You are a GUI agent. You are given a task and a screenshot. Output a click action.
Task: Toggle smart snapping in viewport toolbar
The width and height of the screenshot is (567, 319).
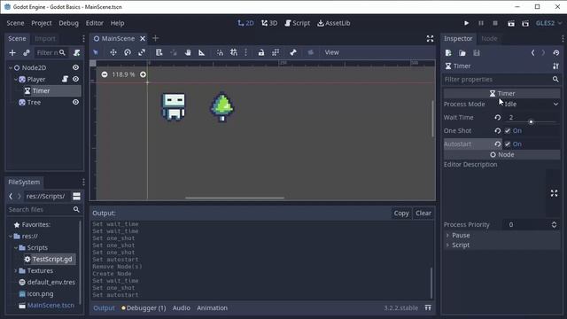click(x=220, y=52)
